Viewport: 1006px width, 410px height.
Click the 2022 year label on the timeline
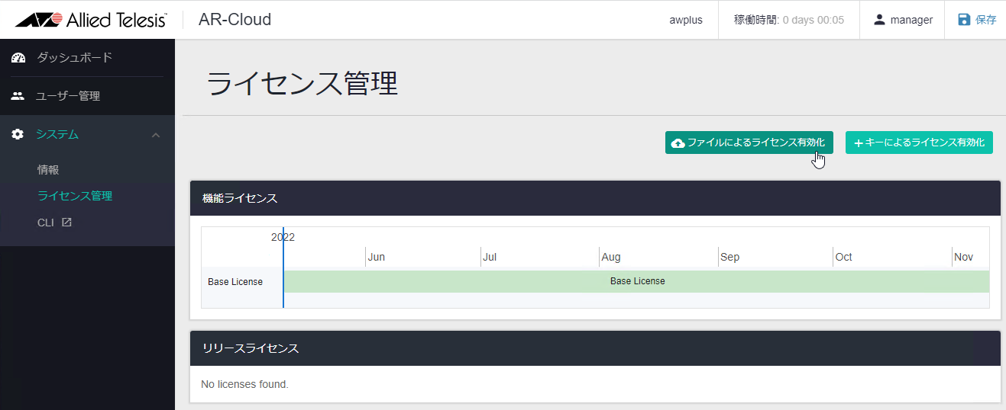pyautogui.click(x=283, y=237)
